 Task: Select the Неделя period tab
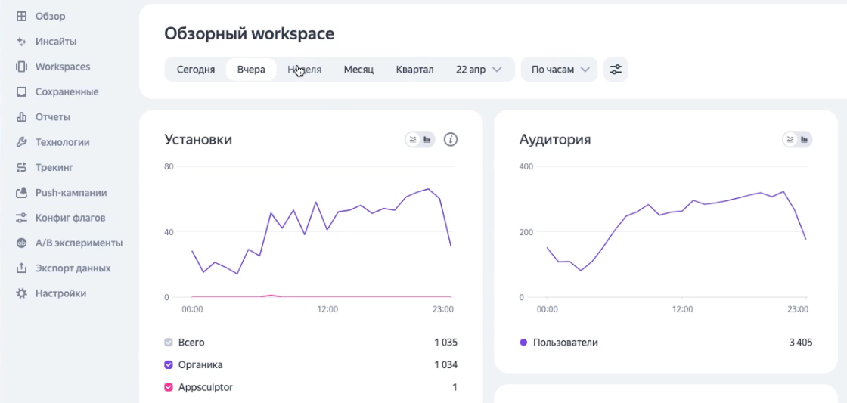(x=304, y=70)
